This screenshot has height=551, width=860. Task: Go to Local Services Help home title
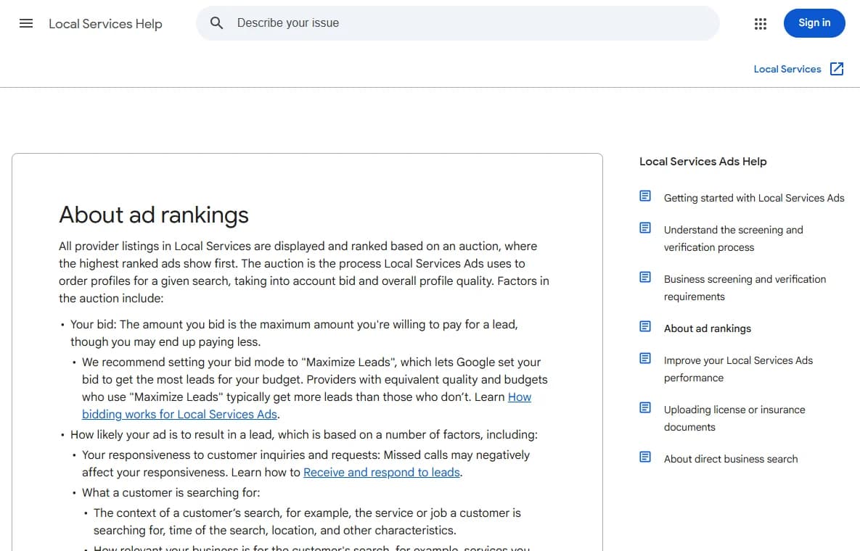point(105,23)
